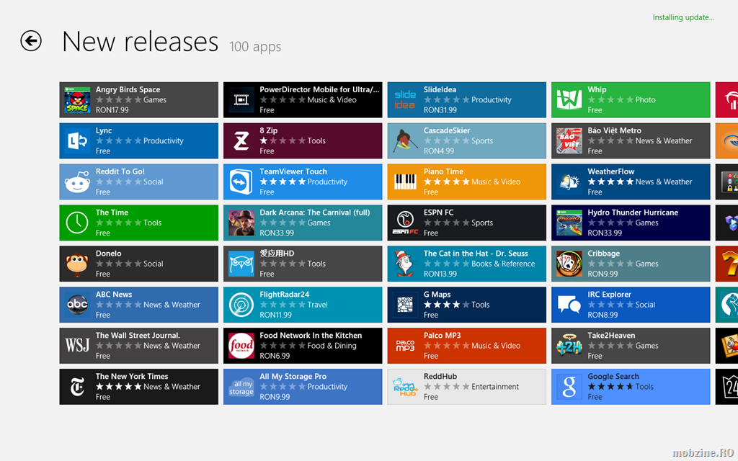Open the 爱应用HD owl icon

[241, 264]
